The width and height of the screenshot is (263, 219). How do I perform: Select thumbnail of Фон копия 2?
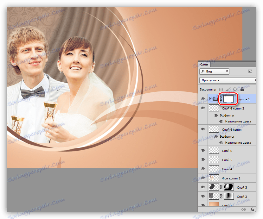214,178
